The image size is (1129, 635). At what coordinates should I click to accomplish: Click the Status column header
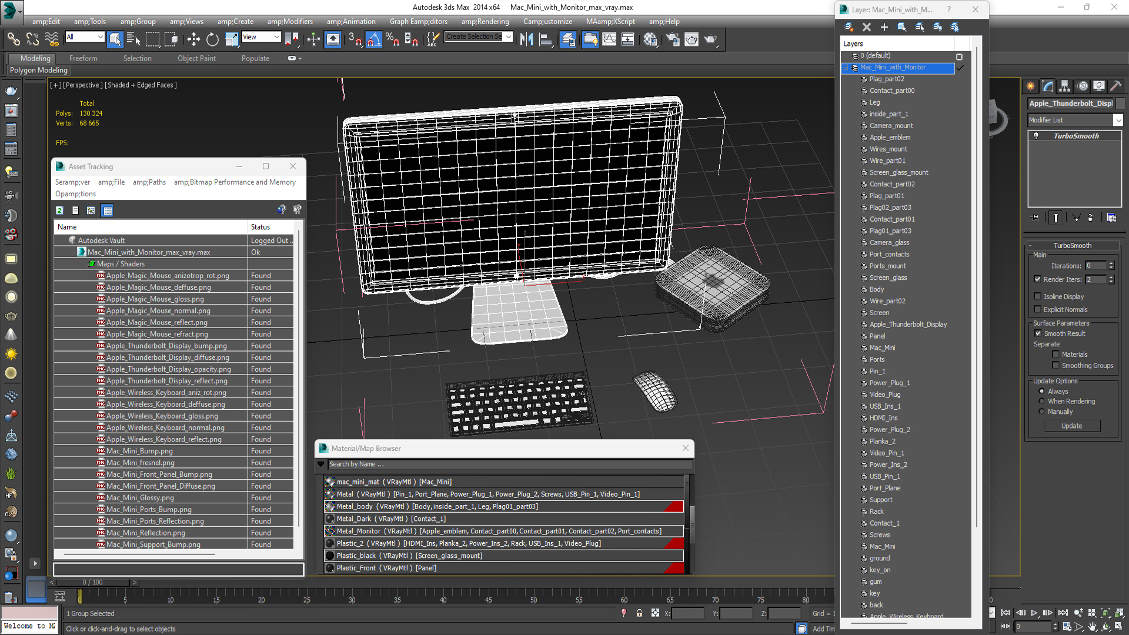[270, 227]
